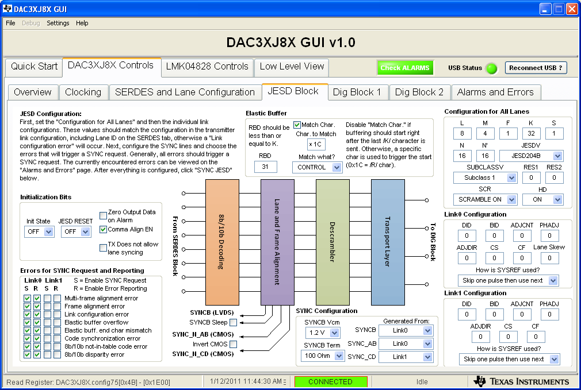Enable Link1 S for Link configuration error
581x390 pixels.
click(x=47, y=315)
